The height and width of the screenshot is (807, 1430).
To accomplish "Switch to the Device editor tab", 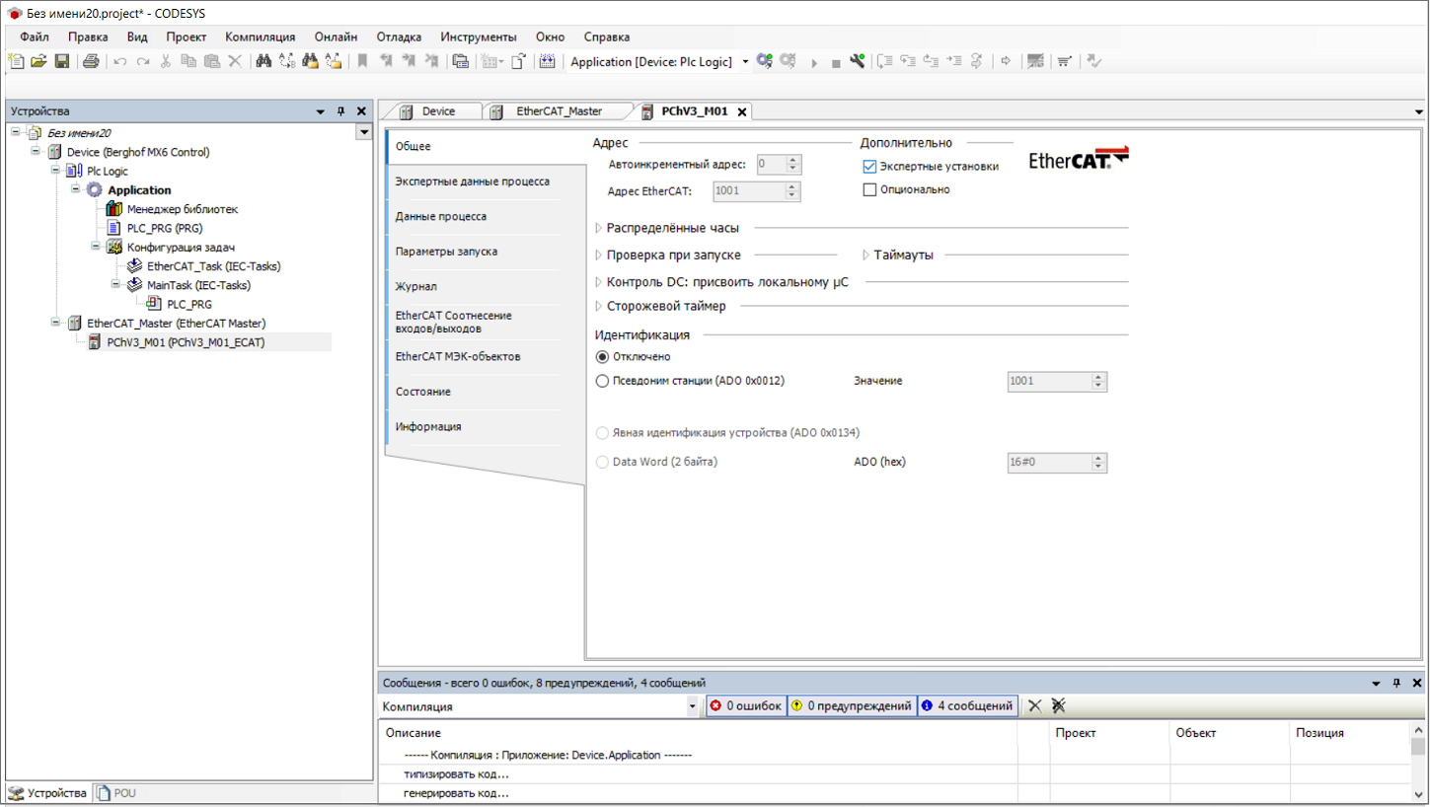I will (x=439, y=111).
